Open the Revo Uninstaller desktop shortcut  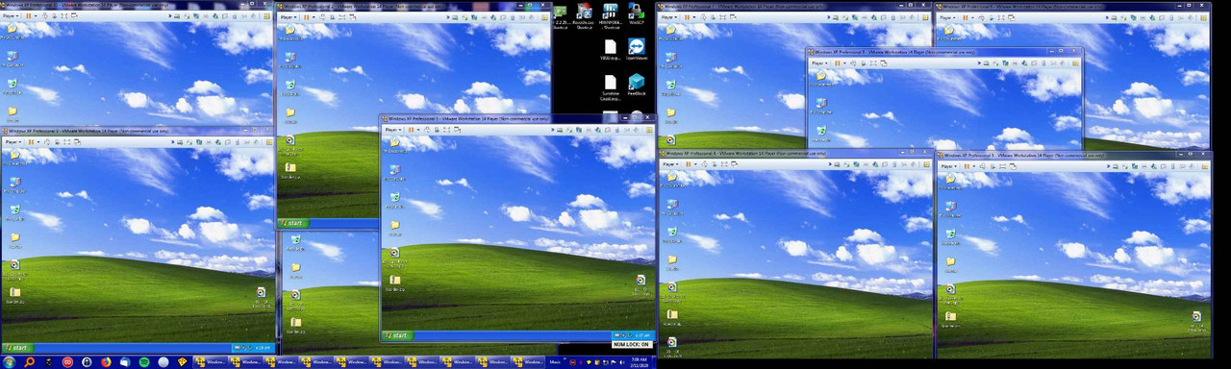click(584, 14)
